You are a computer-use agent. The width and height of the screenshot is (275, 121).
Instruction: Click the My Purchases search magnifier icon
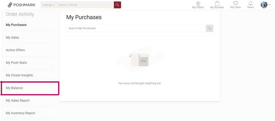click(x=209, y=28)
